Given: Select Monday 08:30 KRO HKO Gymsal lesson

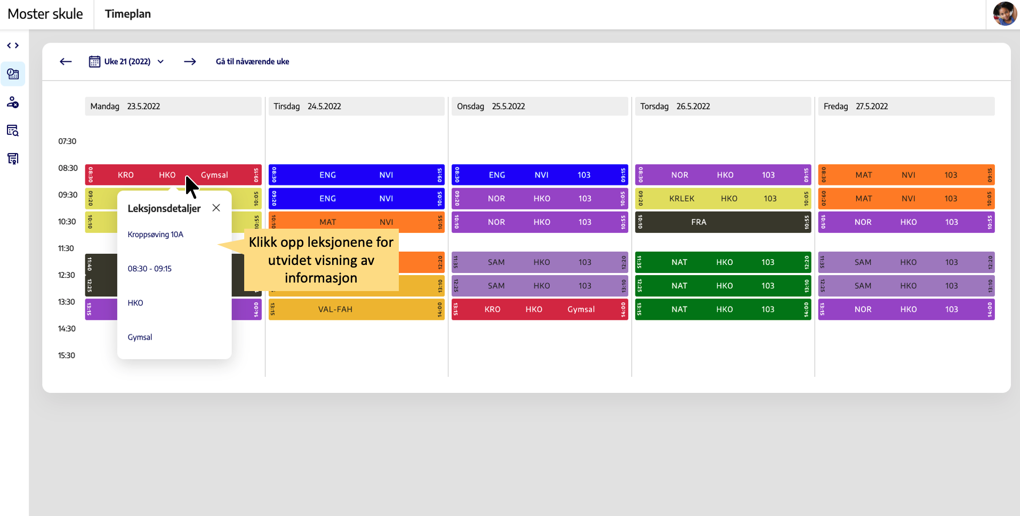Looking at the screenshot, I should [x=173, y=175].
